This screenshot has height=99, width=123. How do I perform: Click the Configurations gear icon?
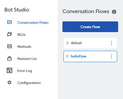coord(9,82)
